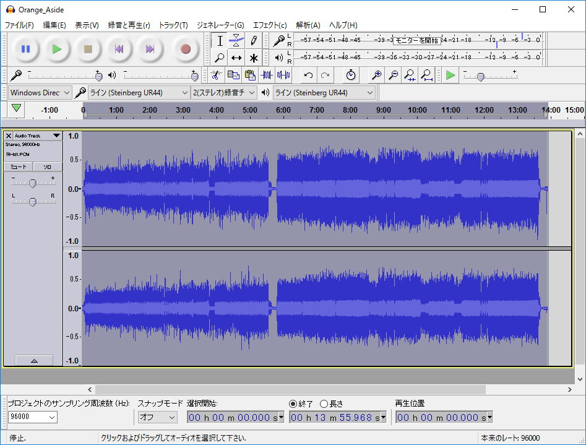Open the ジェネレーター(G) menu
This screenshot has height=445, width=586.
pyautogui.click(x=220, y=25)
